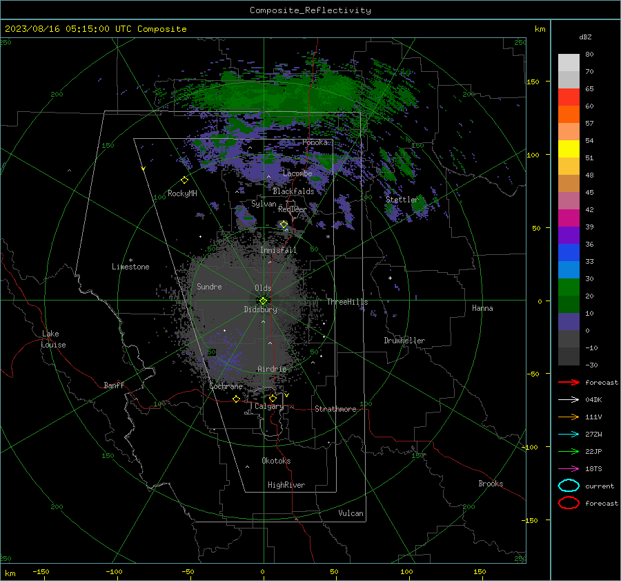Click the cyan current ellipse legend symbol
621x581 pixels.
pyautogui.click(x=569, y=486)
